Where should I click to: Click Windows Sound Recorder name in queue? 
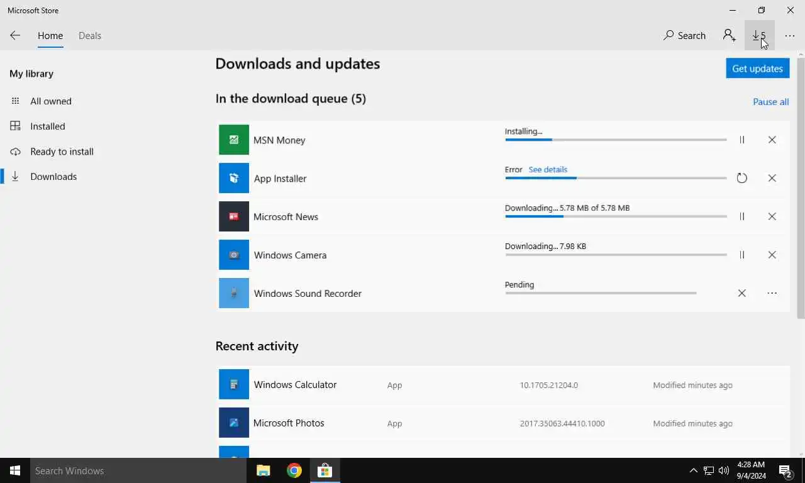click(308, 294)
